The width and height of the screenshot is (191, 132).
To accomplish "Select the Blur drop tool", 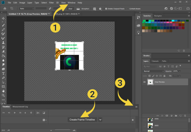I will 3,60.
